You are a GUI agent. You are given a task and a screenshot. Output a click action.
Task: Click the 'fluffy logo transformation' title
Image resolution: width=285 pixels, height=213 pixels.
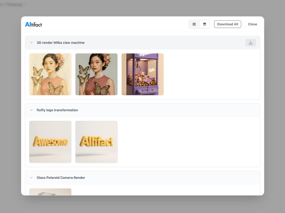57,110
